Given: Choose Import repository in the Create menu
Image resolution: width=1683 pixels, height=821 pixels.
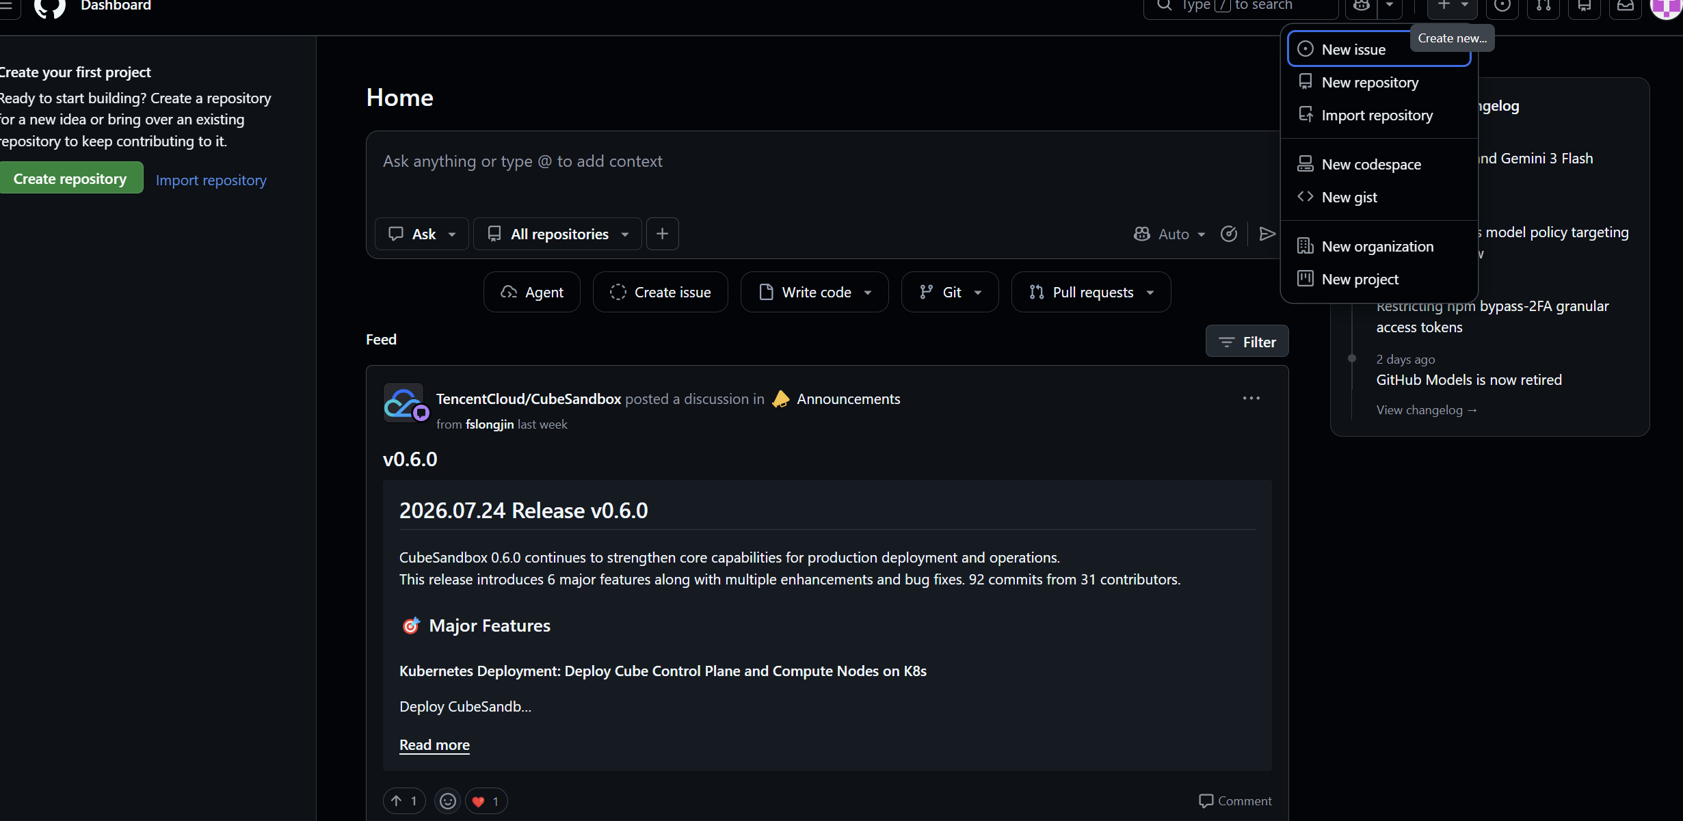Looking at the screenshot, I should click(1379, 115).
